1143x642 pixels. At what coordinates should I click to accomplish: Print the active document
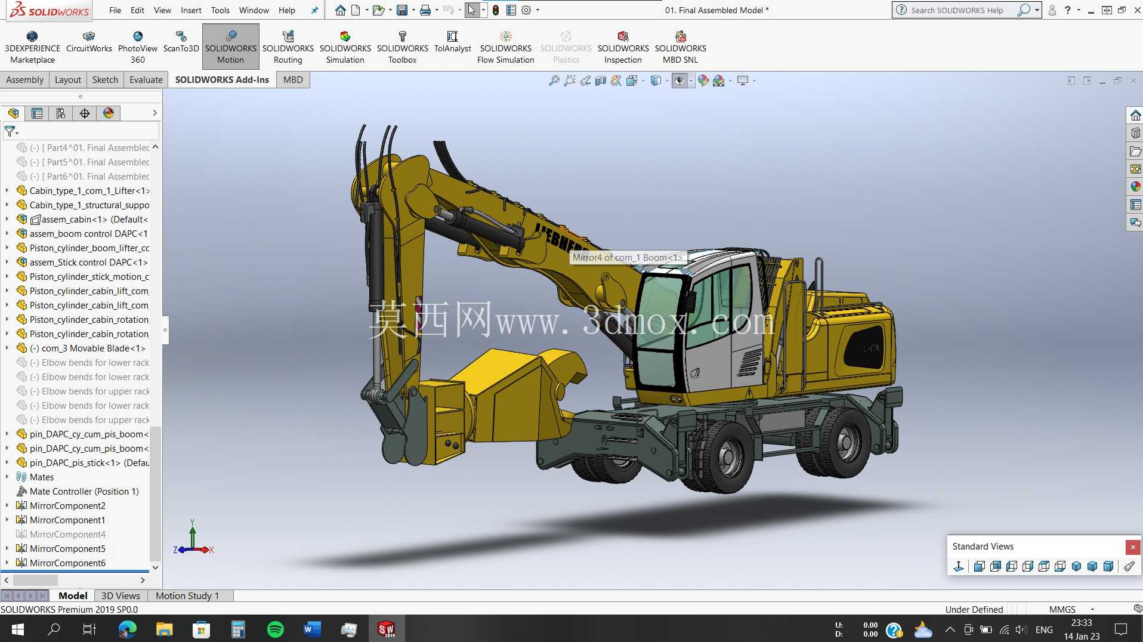click(425, 10)
